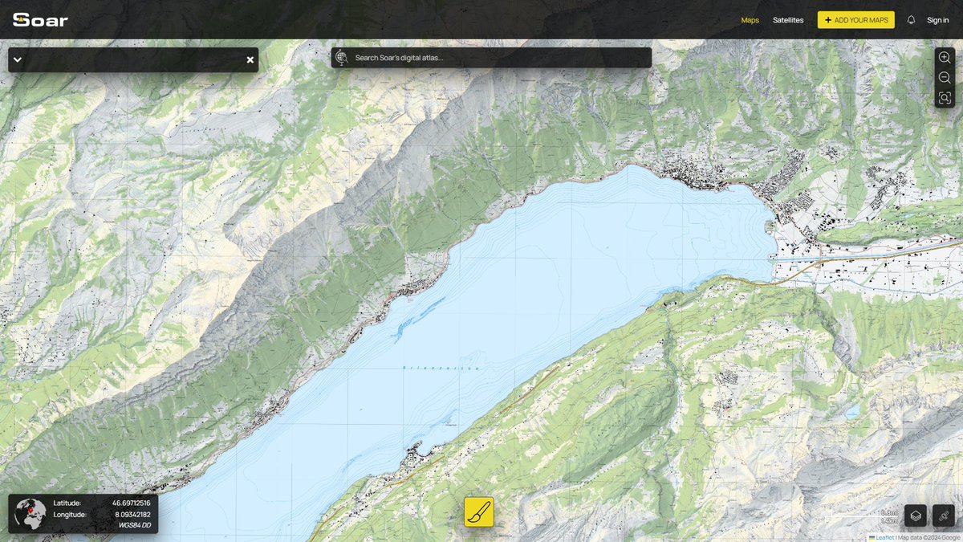Click the Brienzersee lake label
This screenshot has height=542, width=963.
pyautogui.click(x=441, y=368)
